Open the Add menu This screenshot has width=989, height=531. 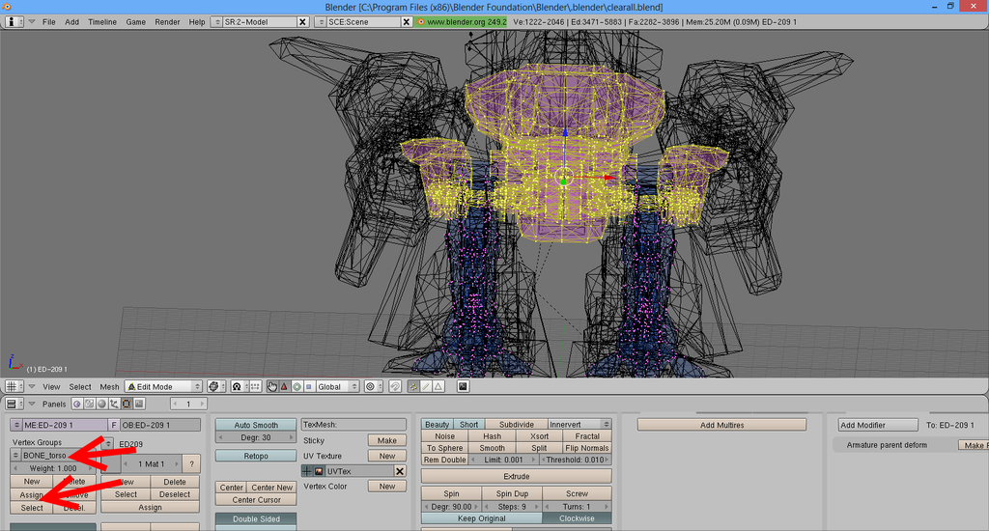click(71, 21)
